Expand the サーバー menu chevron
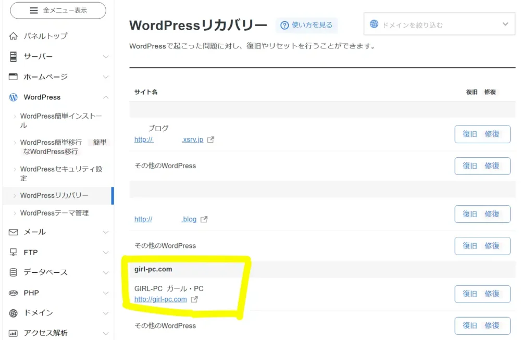The height and width of the screenshot is (340, 521). 105,56
